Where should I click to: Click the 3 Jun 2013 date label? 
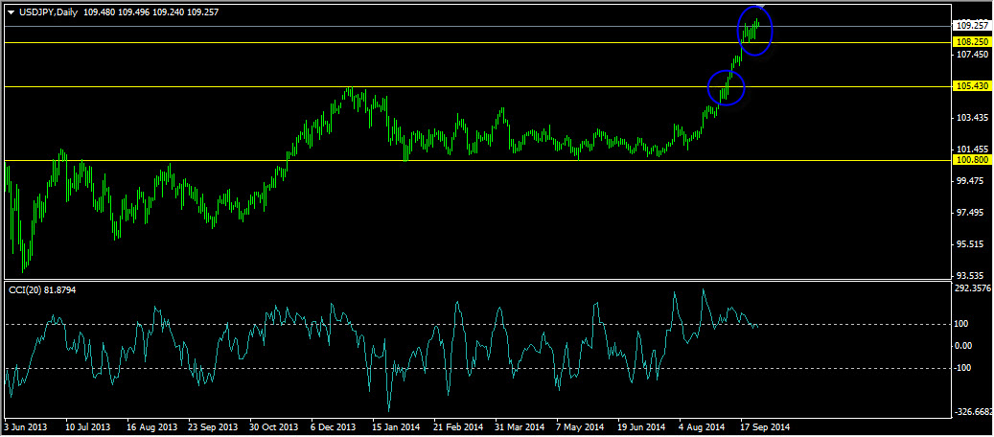[x=27, y=426]
